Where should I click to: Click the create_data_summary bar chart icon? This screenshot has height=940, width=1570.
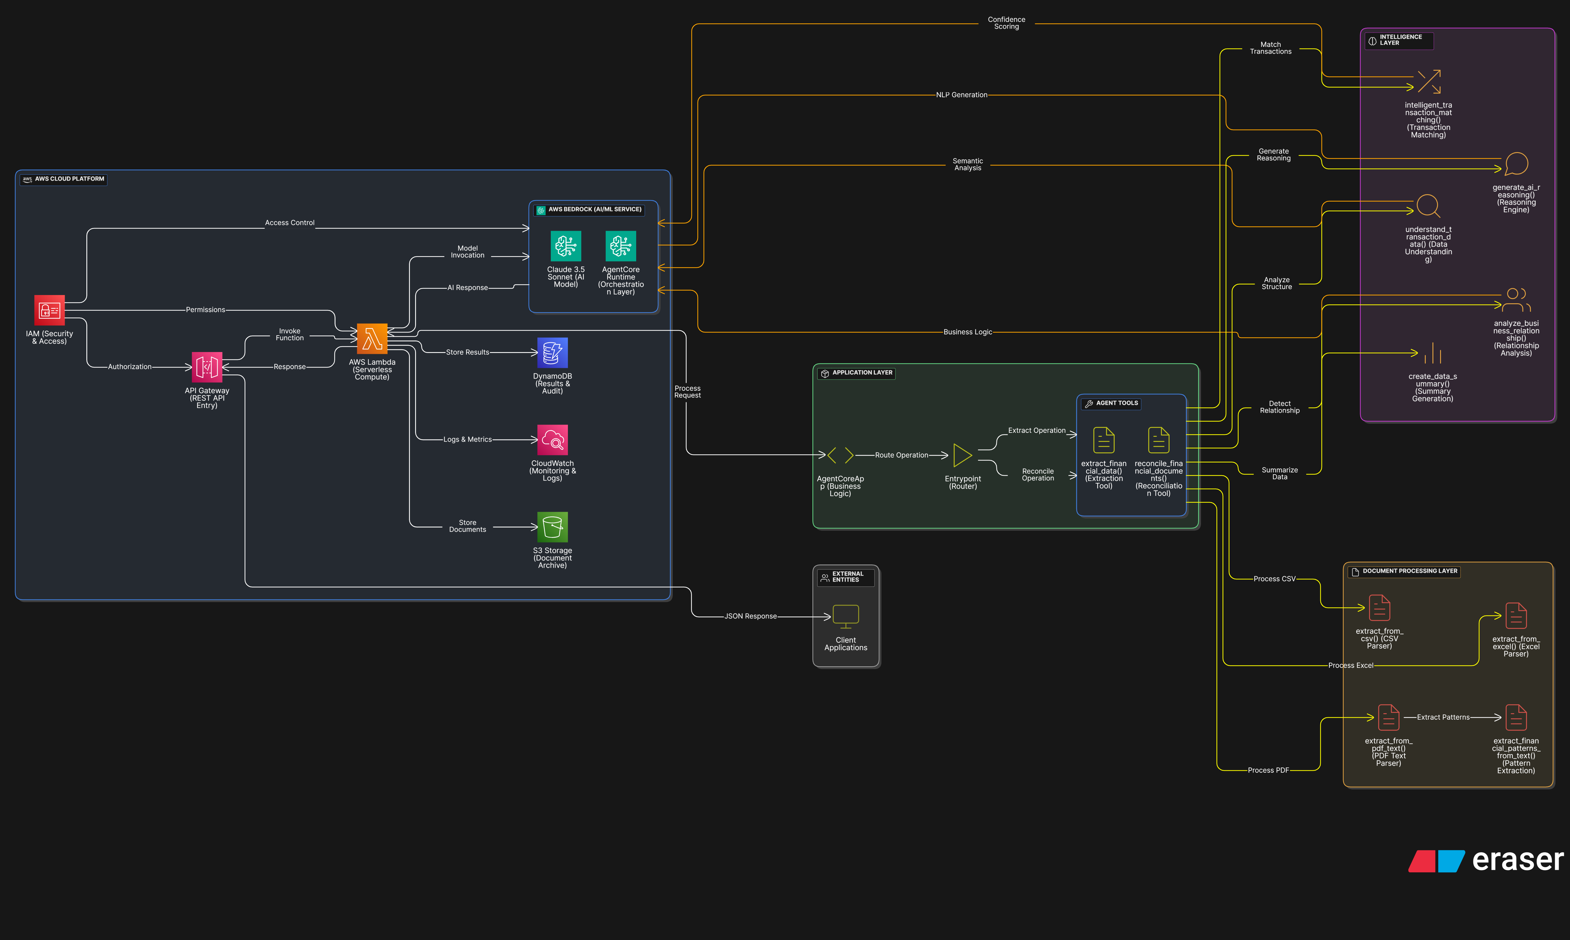[1432, 354]
